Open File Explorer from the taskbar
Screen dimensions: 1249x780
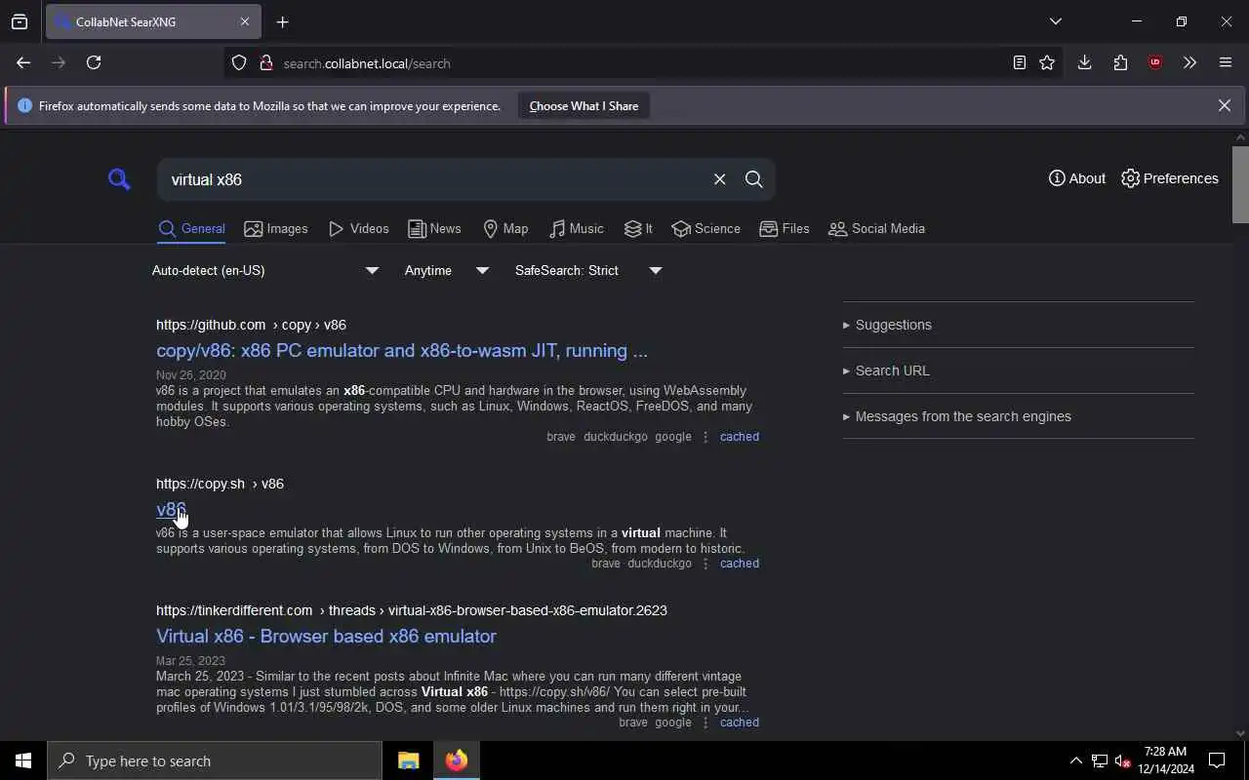click(x=408, y=760)
